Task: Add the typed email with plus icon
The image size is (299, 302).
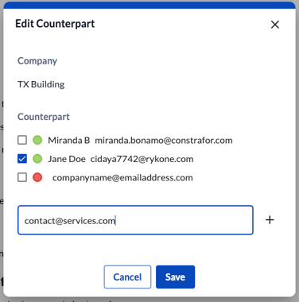Action: (270, 220)
